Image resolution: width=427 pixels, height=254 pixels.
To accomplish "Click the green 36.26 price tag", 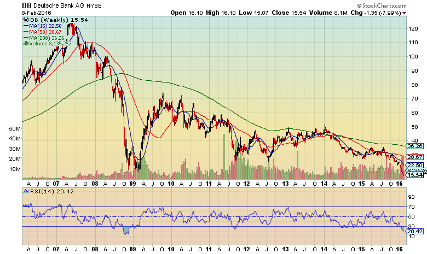I will pos(414,146).
